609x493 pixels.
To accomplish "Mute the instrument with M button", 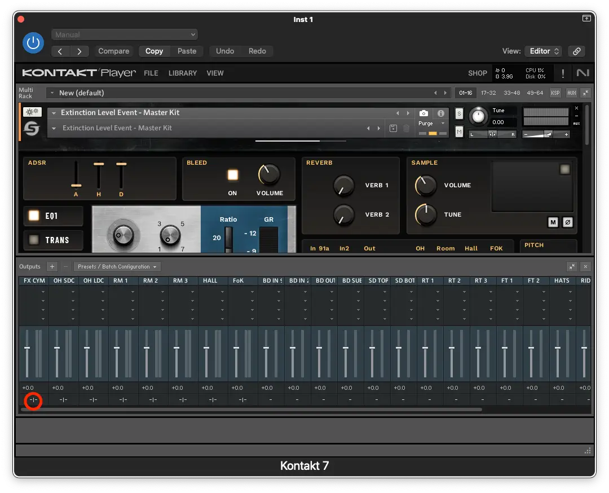I will (459, 131).
